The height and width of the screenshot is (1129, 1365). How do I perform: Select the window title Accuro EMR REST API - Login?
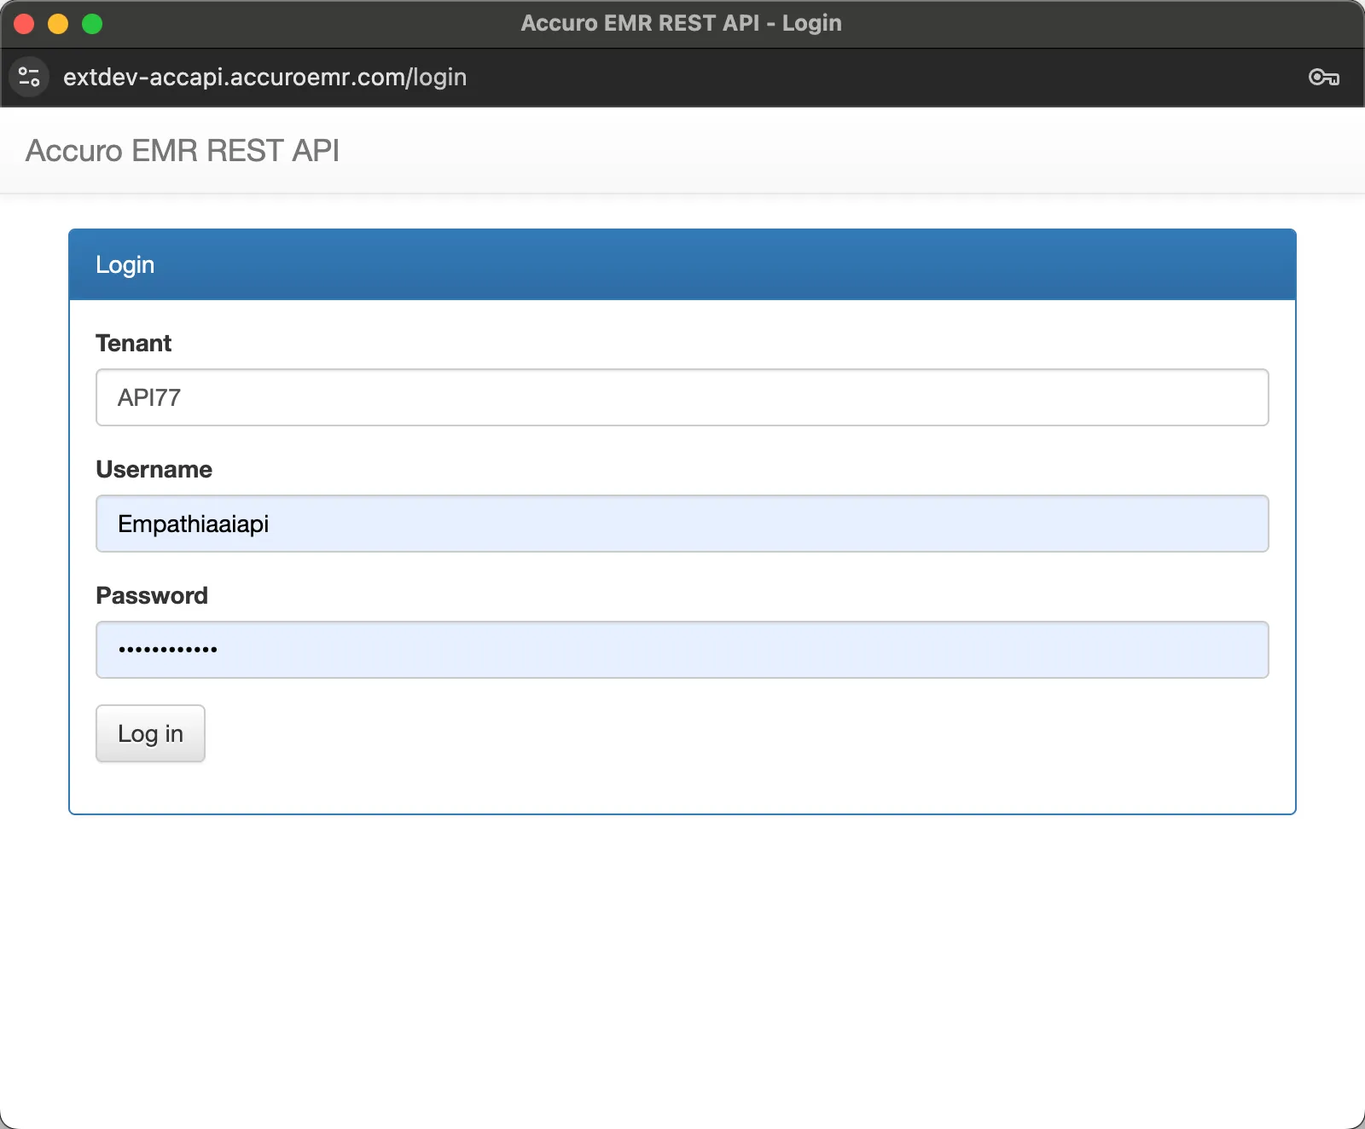click(x=681, y=23)
